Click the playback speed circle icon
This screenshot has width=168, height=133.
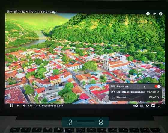[113, 92]
